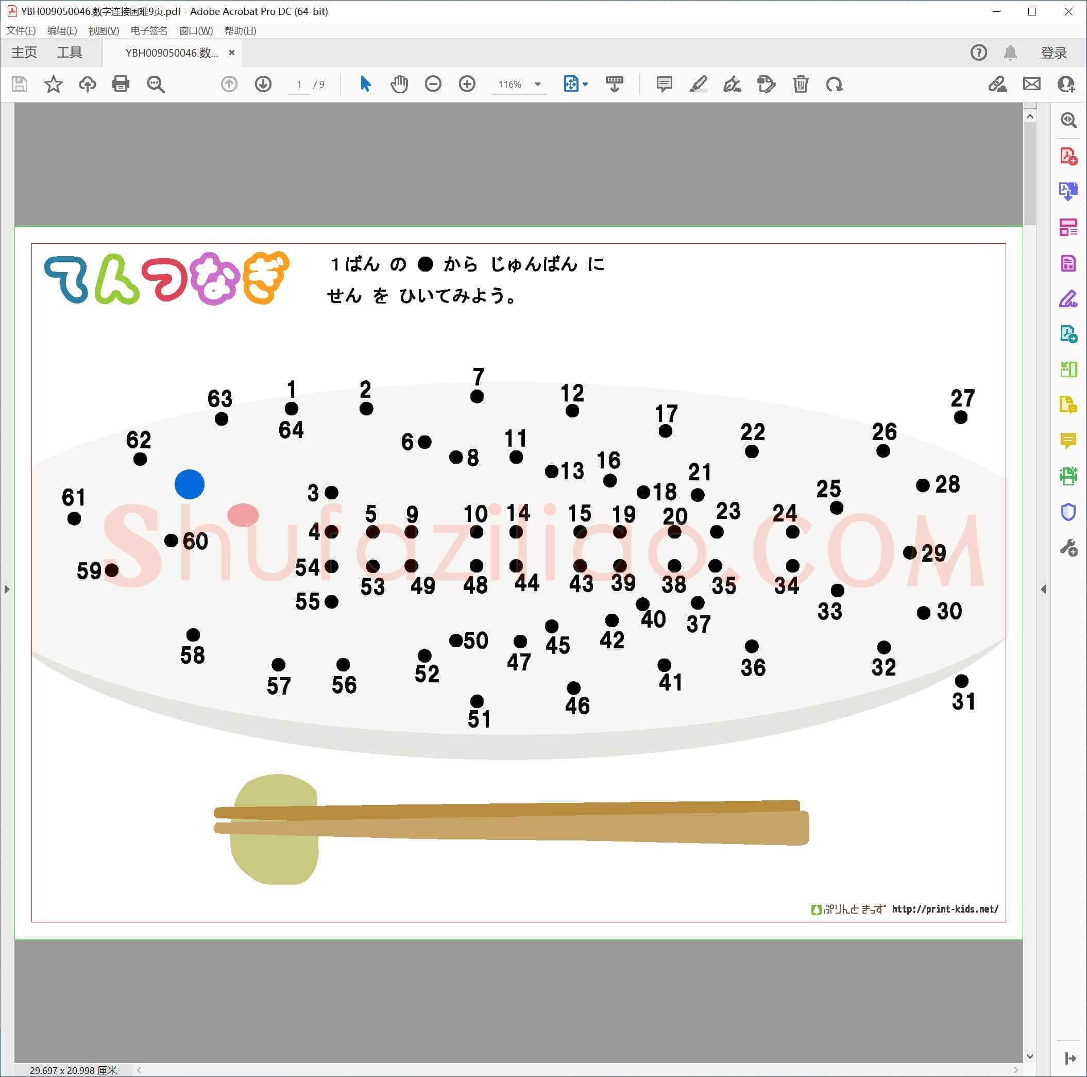Screen dimensions: 1087x1077
Task: Click the zoom out minus button
Action: pyautogui.click(x=433, y=85)
